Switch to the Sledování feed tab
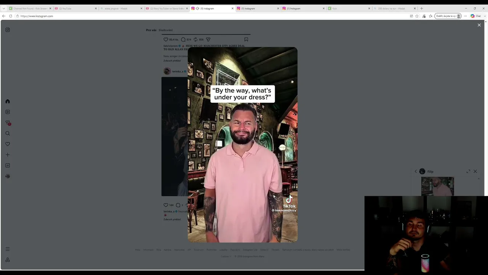 (x=165, y=30)
